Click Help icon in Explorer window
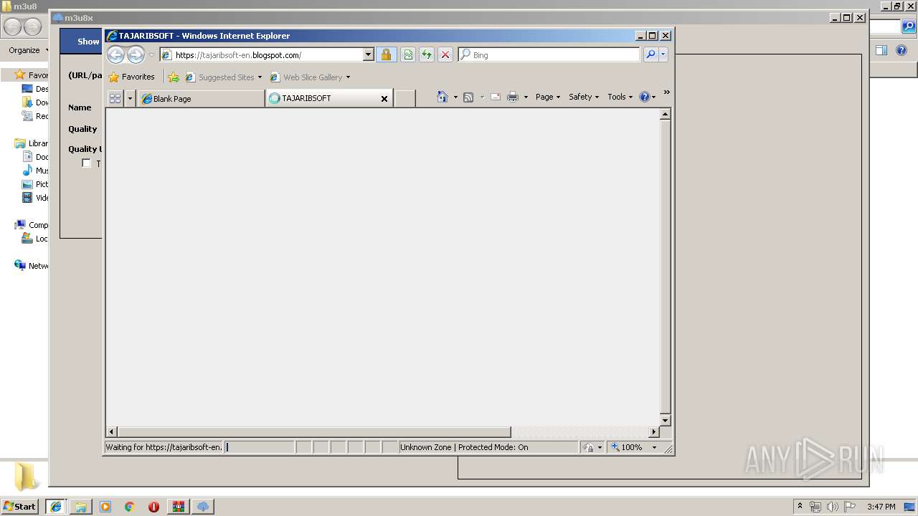 (902, 50)
